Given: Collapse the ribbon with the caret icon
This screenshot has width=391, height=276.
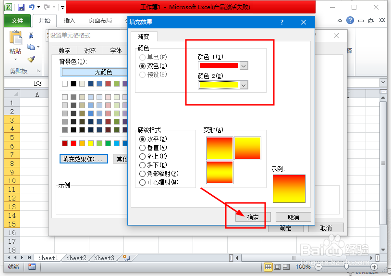Looking at the screenshot, I should coord(340,21).
